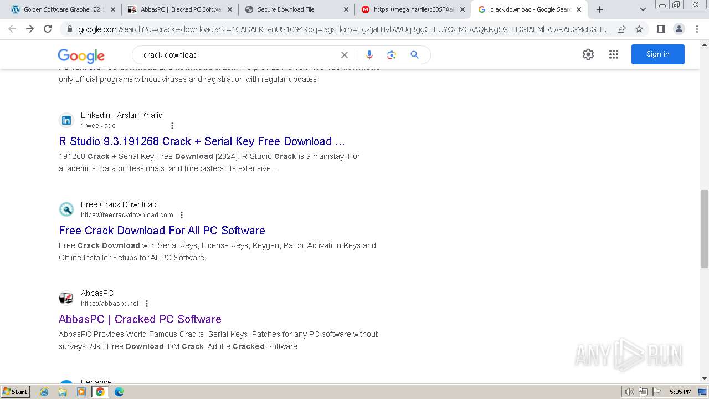Image resolution: width=709 pixels, height=399 pixels.
Task: Click the 5:05 PM clock
Action: 680,392
